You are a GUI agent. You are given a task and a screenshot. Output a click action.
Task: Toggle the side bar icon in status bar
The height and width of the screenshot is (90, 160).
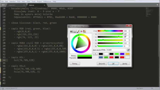(x=3, y=88)
